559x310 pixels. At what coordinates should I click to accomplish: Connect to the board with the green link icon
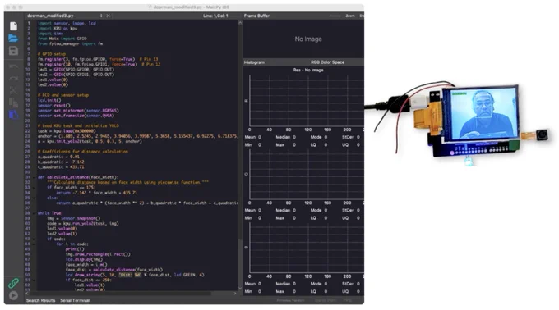tap(13, 283)
